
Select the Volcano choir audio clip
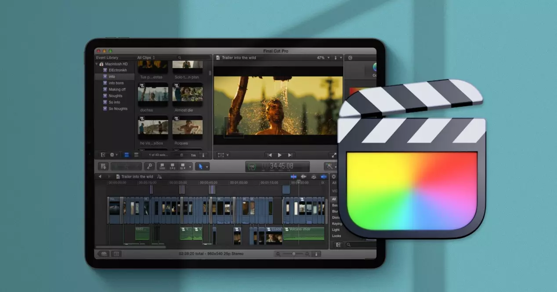[304, 233]
